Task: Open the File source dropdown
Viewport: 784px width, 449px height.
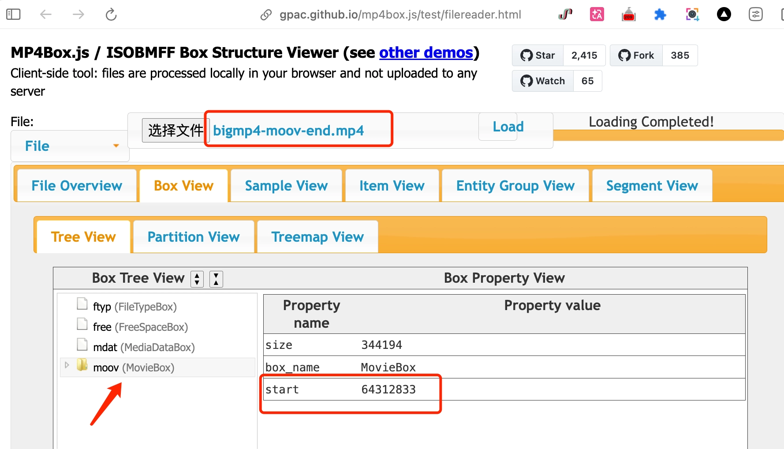Action: (x=70, y=146)
